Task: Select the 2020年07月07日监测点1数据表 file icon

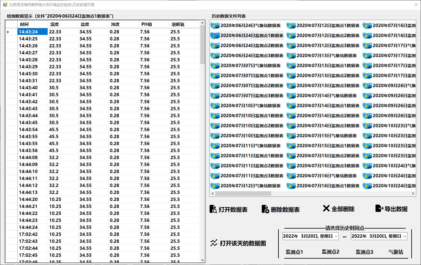Action: [215, 76]
